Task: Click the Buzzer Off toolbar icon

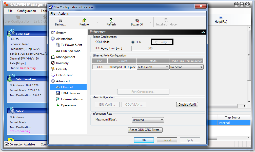Action: pos(137,20)
